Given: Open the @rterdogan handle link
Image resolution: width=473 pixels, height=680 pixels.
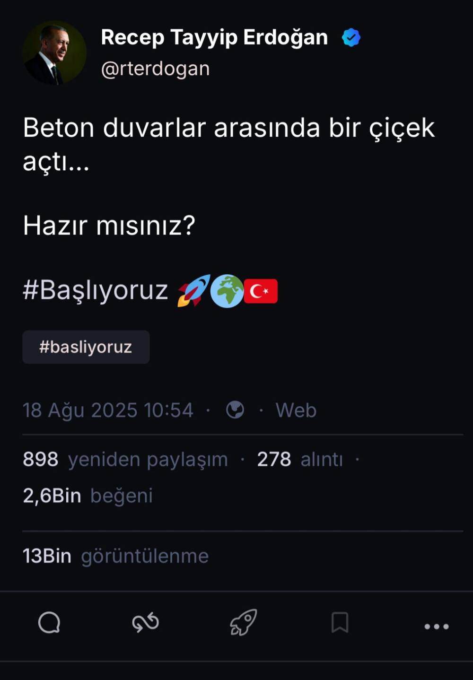Looking at the screenshot, I should tap(155, 69).
